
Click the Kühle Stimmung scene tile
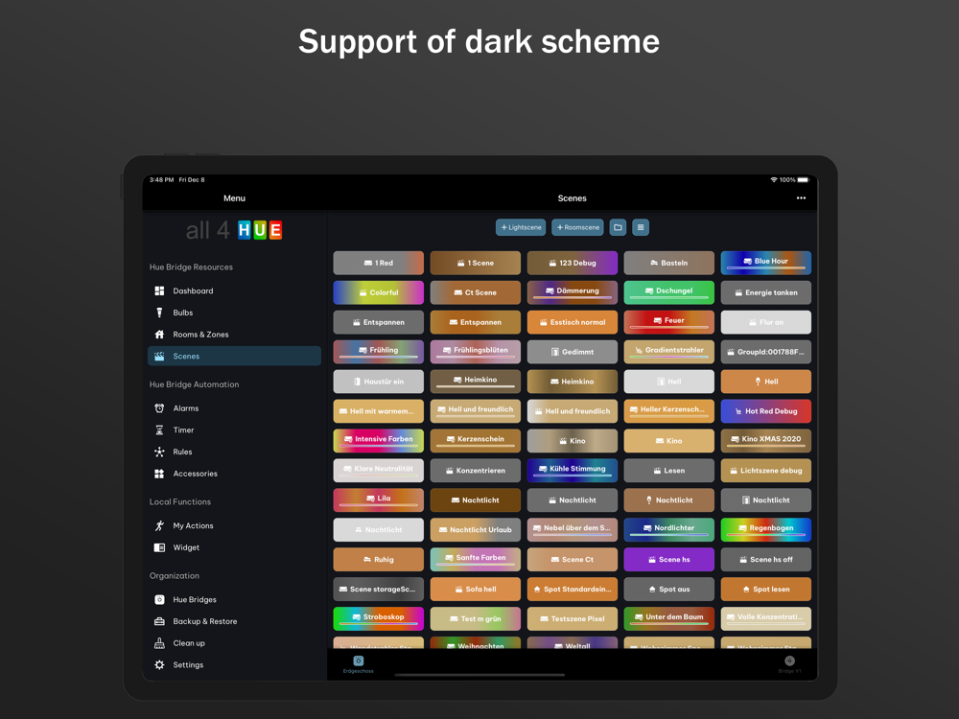[573, 471]
